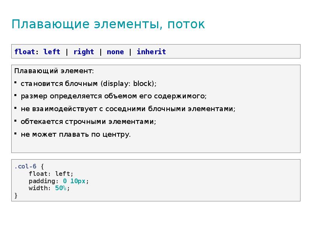Select the "left" value in the float syntax
This screenshot has width=311, height=232.
point(52,52)
